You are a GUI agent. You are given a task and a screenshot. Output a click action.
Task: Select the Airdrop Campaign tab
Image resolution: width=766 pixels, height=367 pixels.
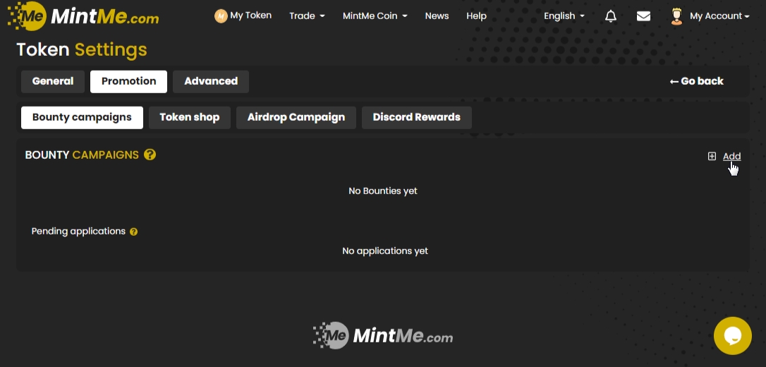click(296, 117)
